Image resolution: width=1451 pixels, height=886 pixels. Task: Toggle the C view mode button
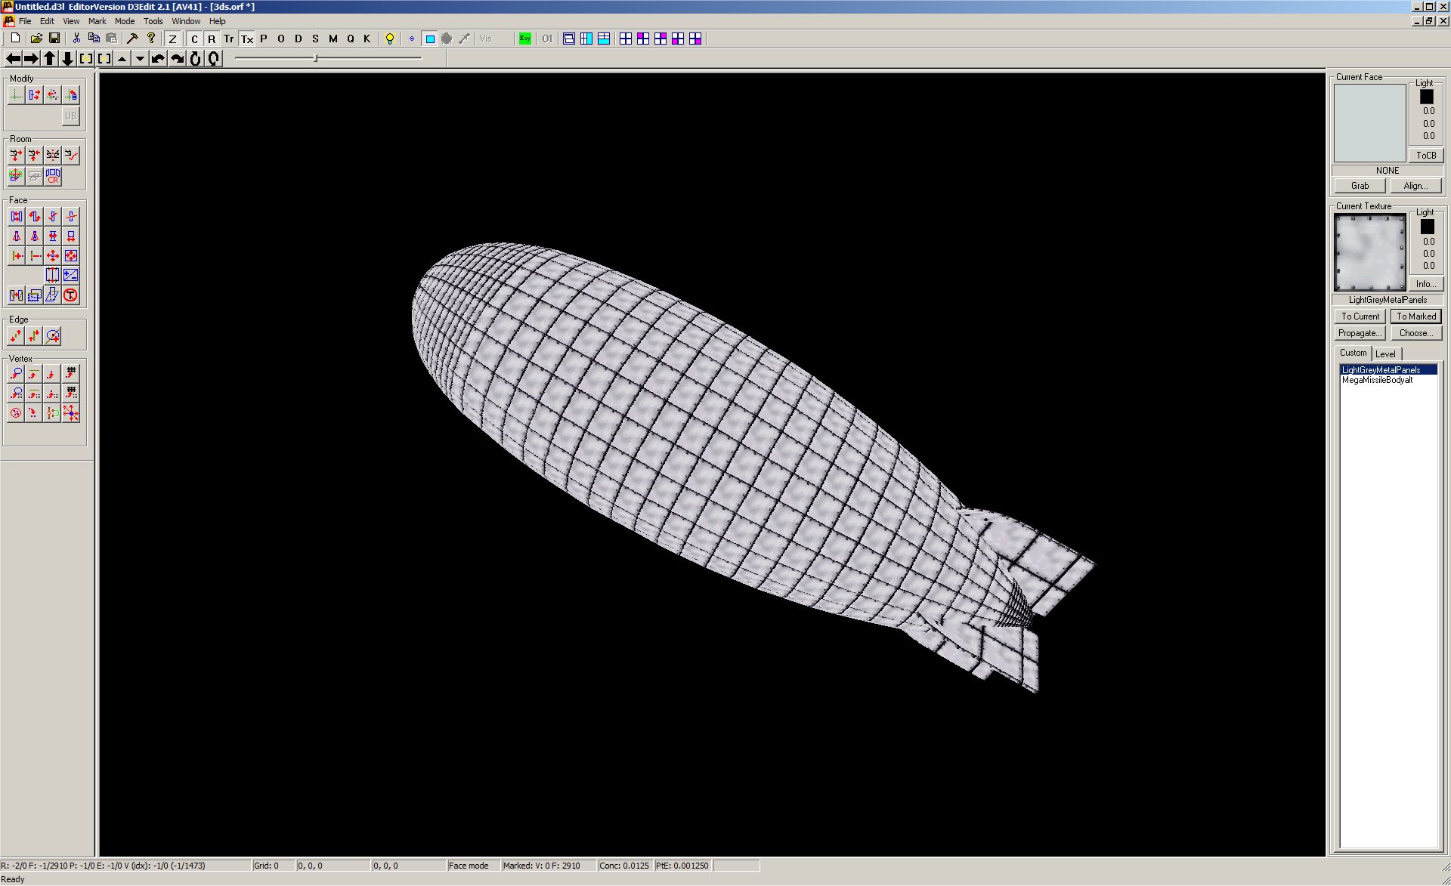tap(194, 39)
